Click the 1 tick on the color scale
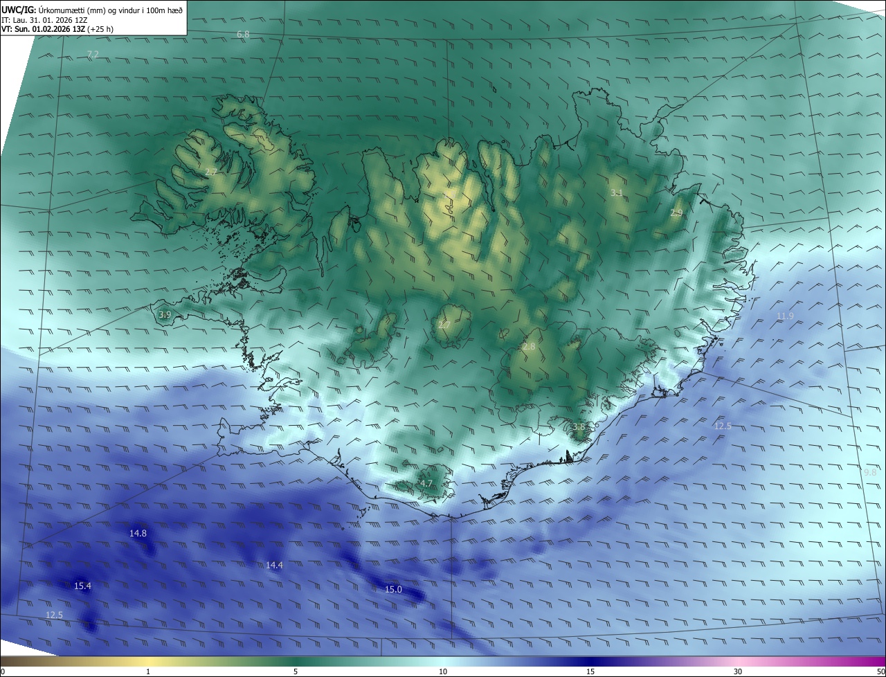The image size is (886, 677). click(x=148, y=671)
